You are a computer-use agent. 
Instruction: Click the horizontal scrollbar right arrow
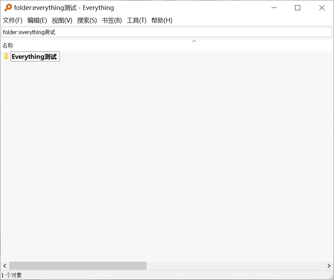click(x=329, y=266)
